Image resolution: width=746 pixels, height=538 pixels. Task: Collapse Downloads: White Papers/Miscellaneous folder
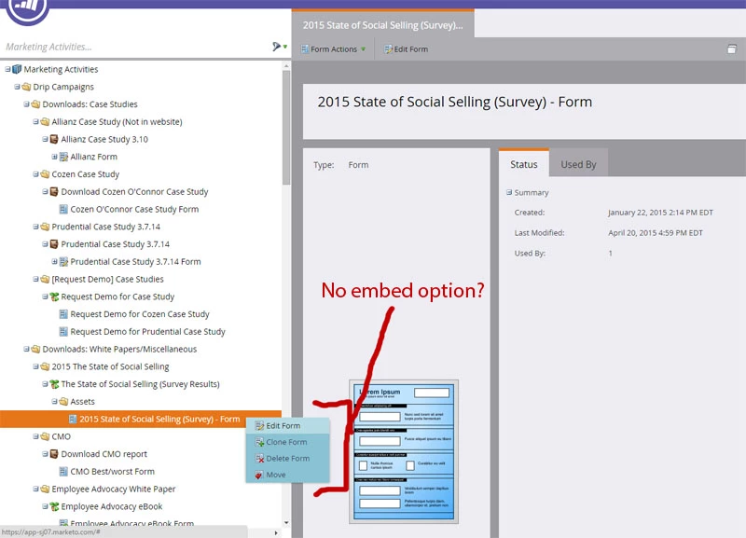27,349
